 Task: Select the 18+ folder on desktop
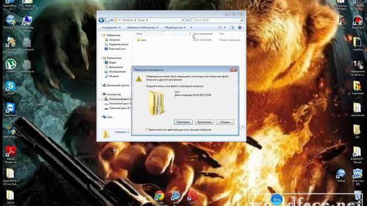(357, 131)
